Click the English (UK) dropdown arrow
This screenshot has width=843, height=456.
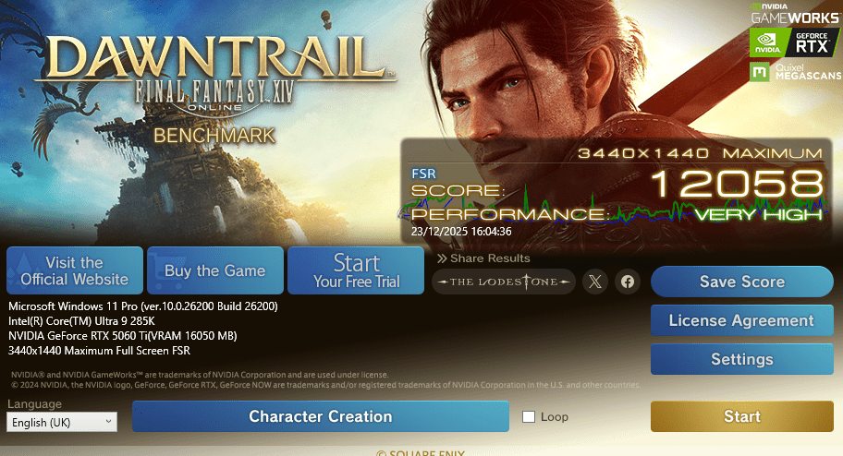click(108, 422)
